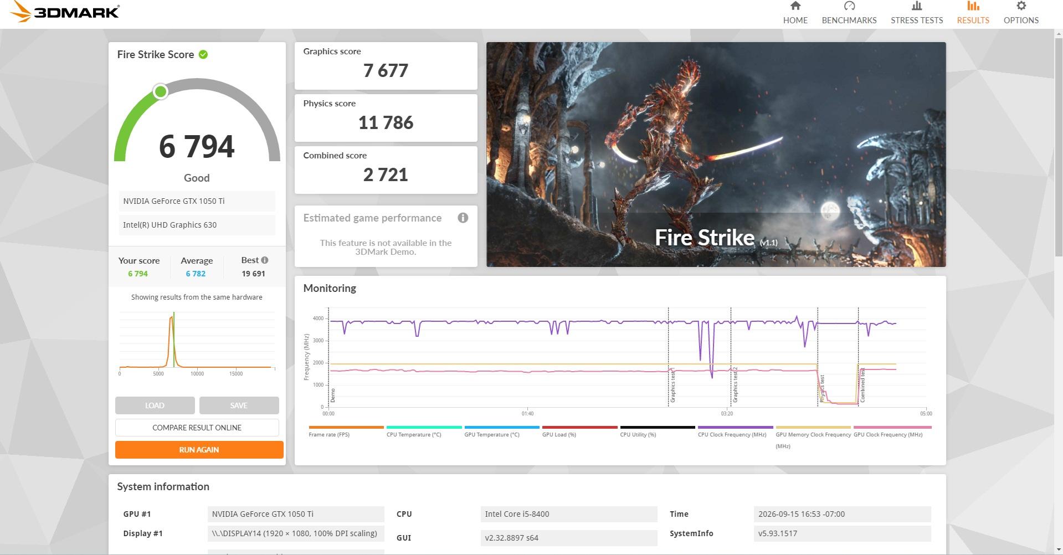The height and width of the screenshot is (555, 1063).
Task: Click the Graphics test 2 marker line
Action: pyautogui.click(x=731, y=357)
